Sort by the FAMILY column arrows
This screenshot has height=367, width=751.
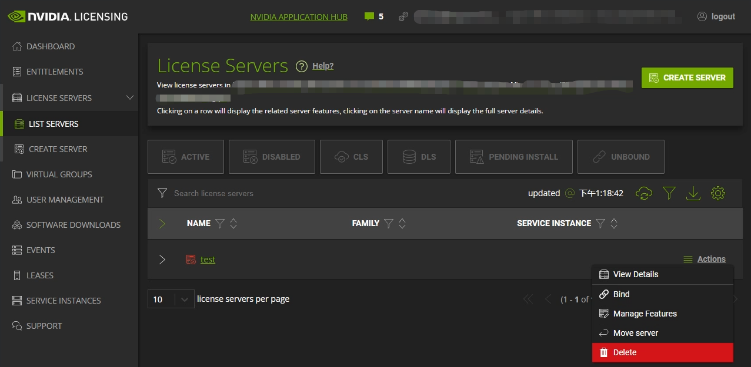pos(402,223)
